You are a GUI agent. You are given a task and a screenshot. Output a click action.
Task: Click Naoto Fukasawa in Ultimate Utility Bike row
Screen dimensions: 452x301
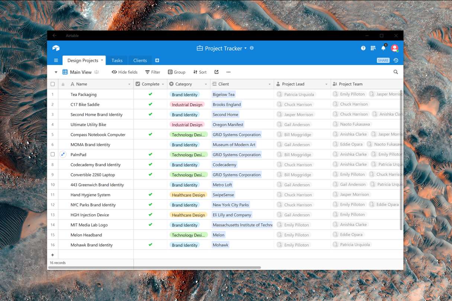click(x=352, y=124)
